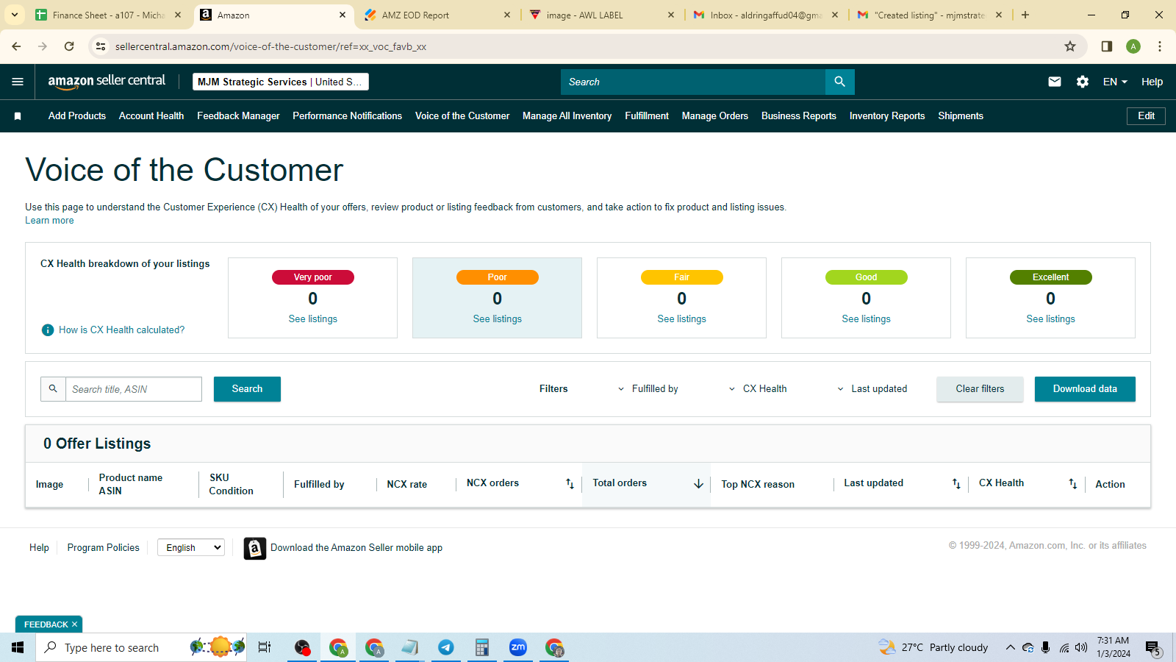The height and width of the screenshot is (662, 1176).
Task: Open Performance Notifications page
Action: pyautogui.click(x=347, y=116)
